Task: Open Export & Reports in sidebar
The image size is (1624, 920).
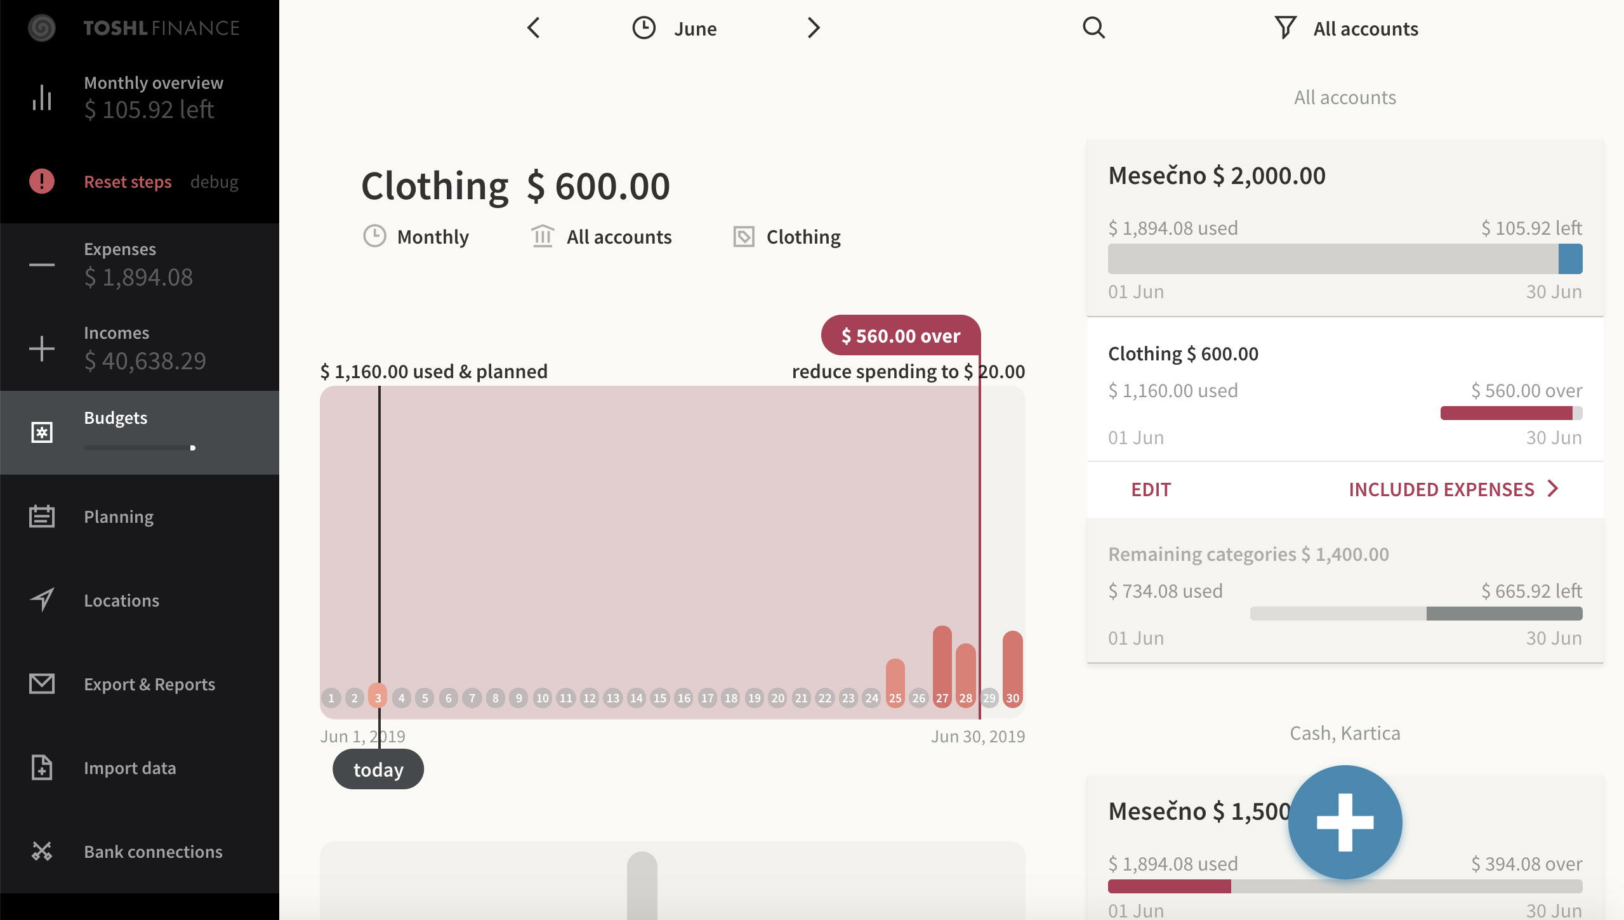Action: [149, 684]
